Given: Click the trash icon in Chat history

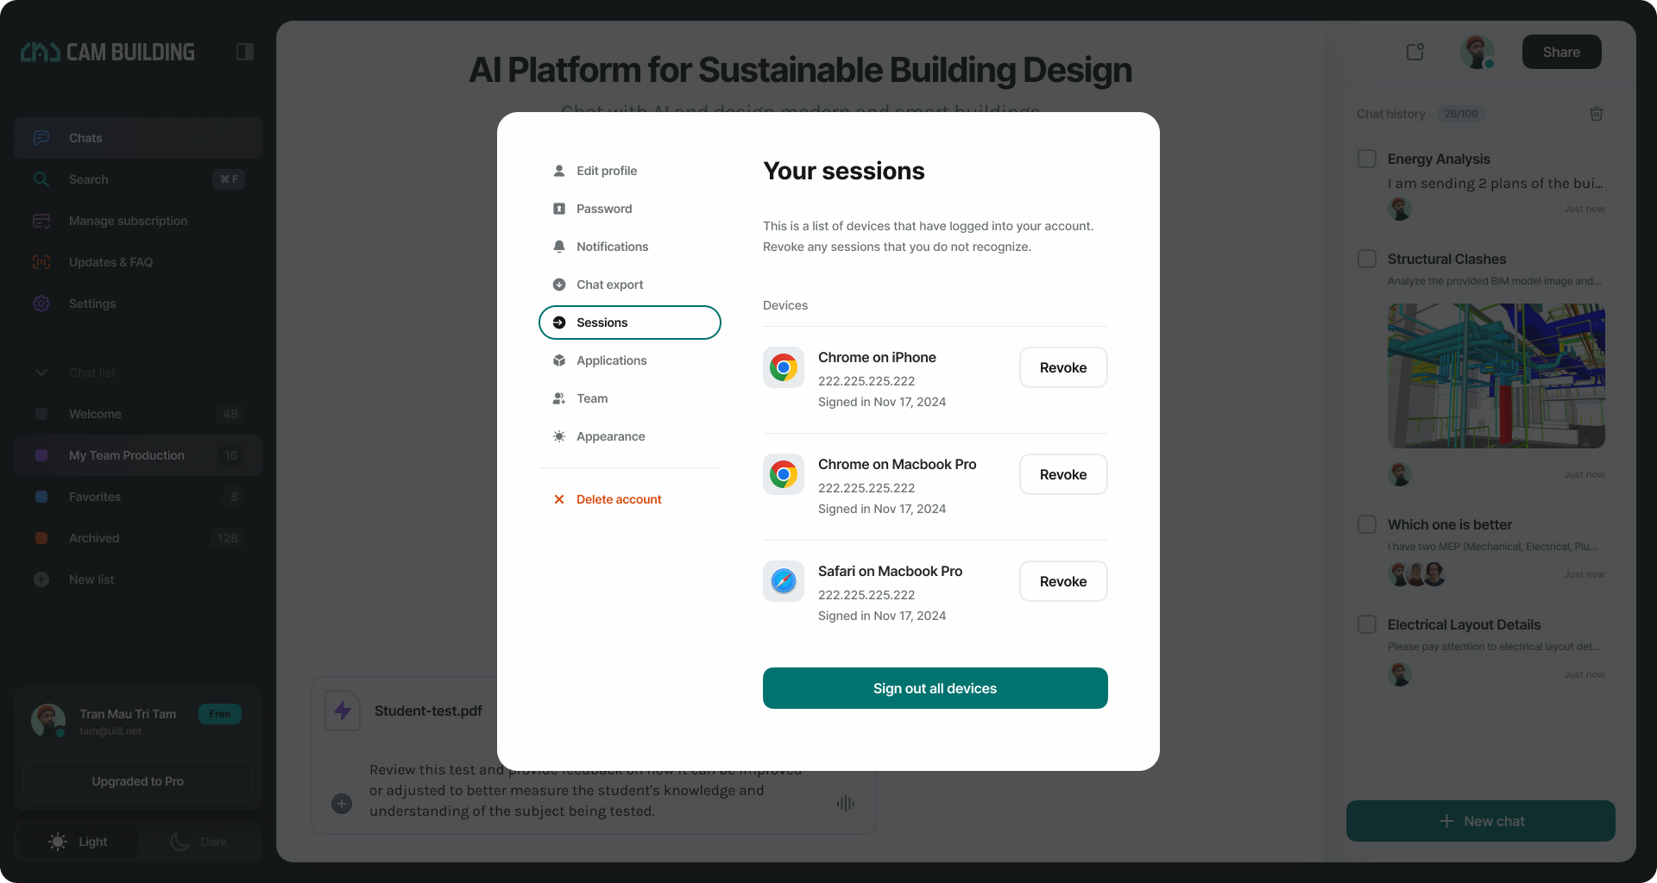Looking at the screenshot, I should coord(1596,114).
